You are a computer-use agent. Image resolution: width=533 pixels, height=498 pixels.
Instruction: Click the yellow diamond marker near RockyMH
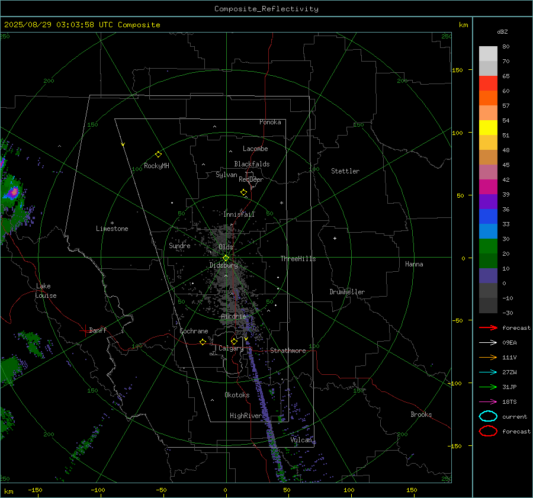coord(158,155)
